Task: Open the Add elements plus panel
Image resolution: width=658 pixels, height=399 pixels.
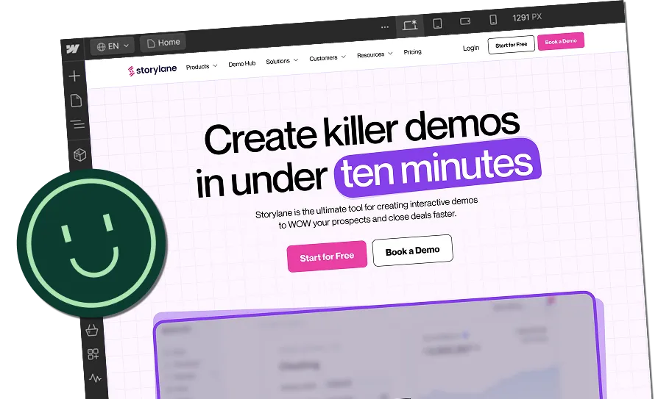Action: 74,76
